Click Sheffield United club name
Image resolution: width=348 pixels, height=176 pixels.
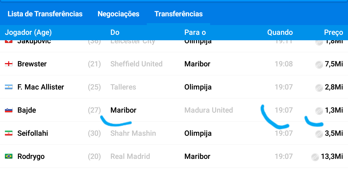pos(136,64)
